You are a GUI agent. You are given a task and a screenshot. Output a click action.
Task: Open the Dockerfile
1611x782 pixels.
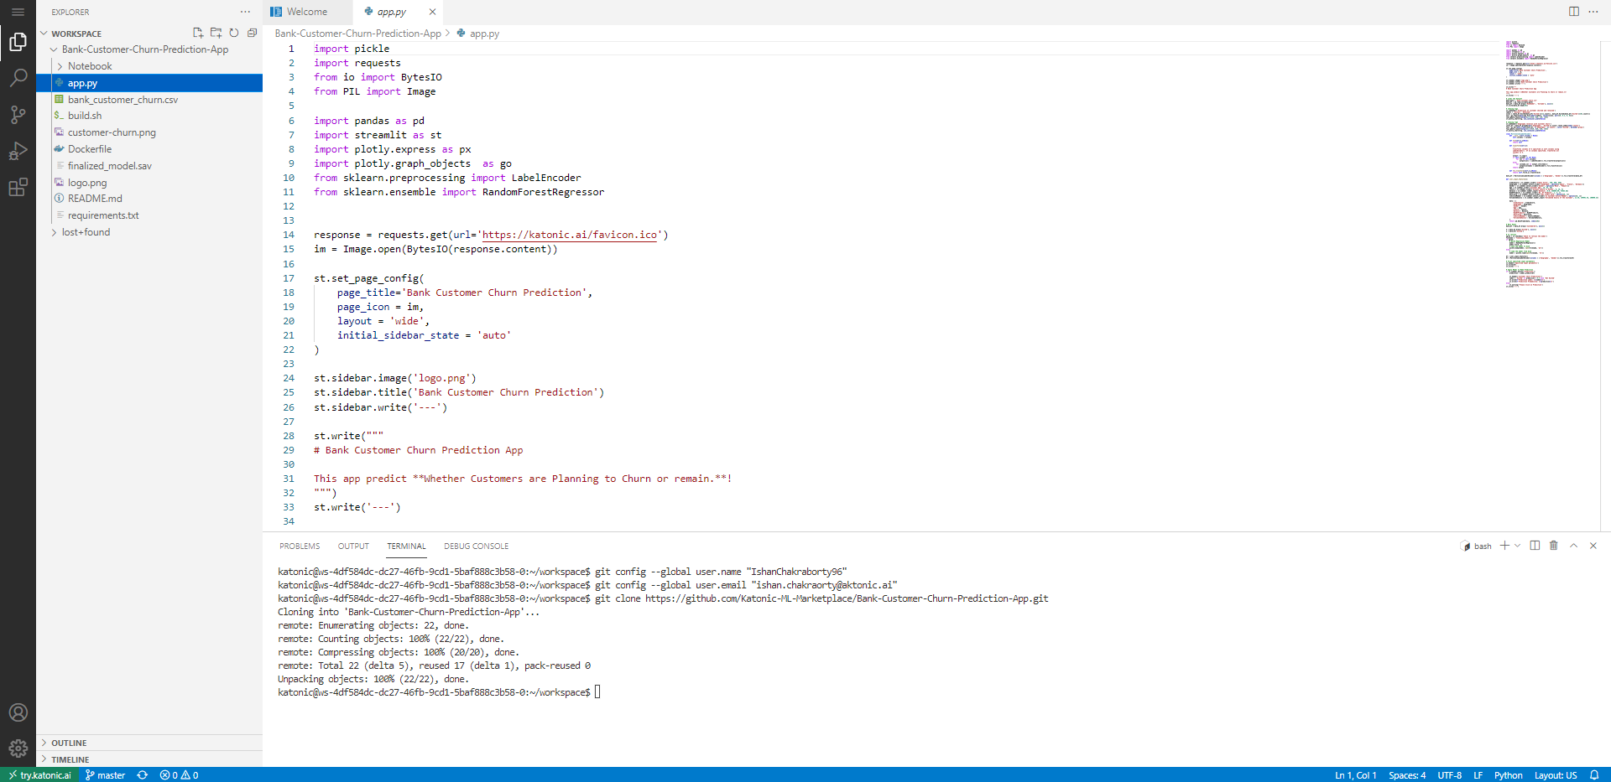(90, 149)
